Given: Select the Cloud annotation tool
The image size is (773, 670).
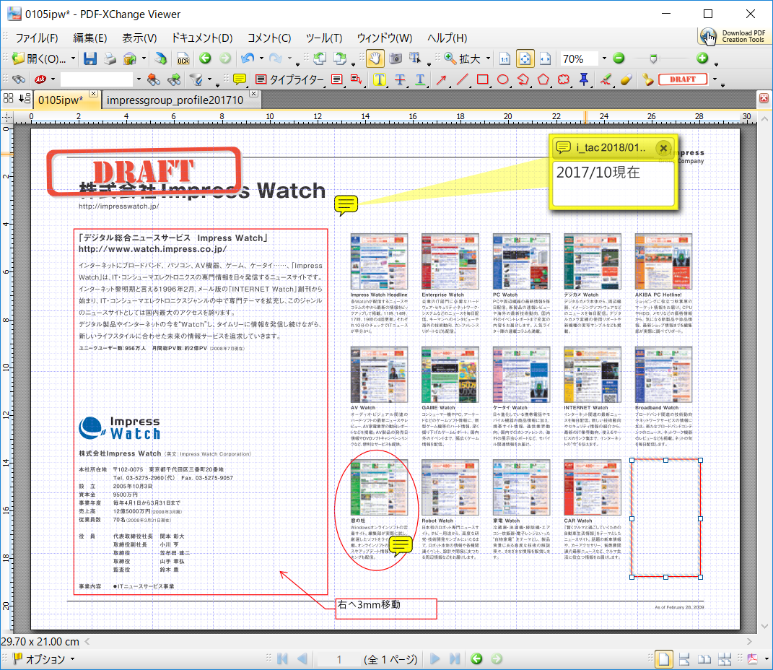Looking at the screenshot, I should click(564, 78).
